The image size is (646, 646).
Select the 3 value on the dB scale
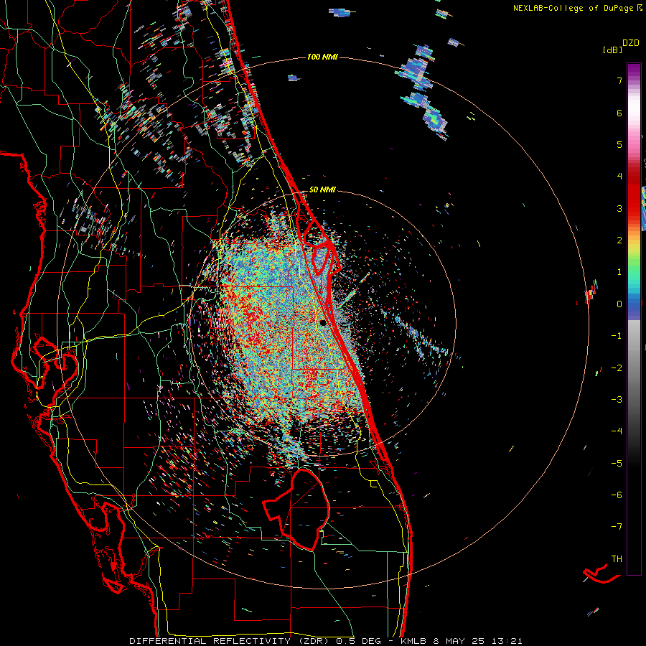[619, 208]
